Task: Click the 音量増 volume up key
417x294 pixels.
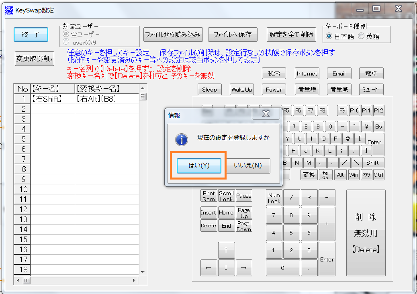Action: [x=307, y=90]
